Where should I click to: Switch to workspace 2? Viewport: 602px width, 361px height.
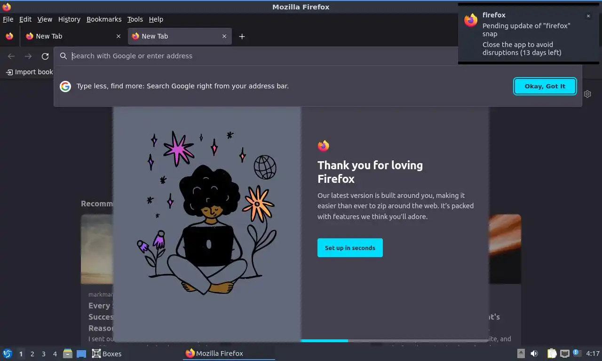(32, 354)
